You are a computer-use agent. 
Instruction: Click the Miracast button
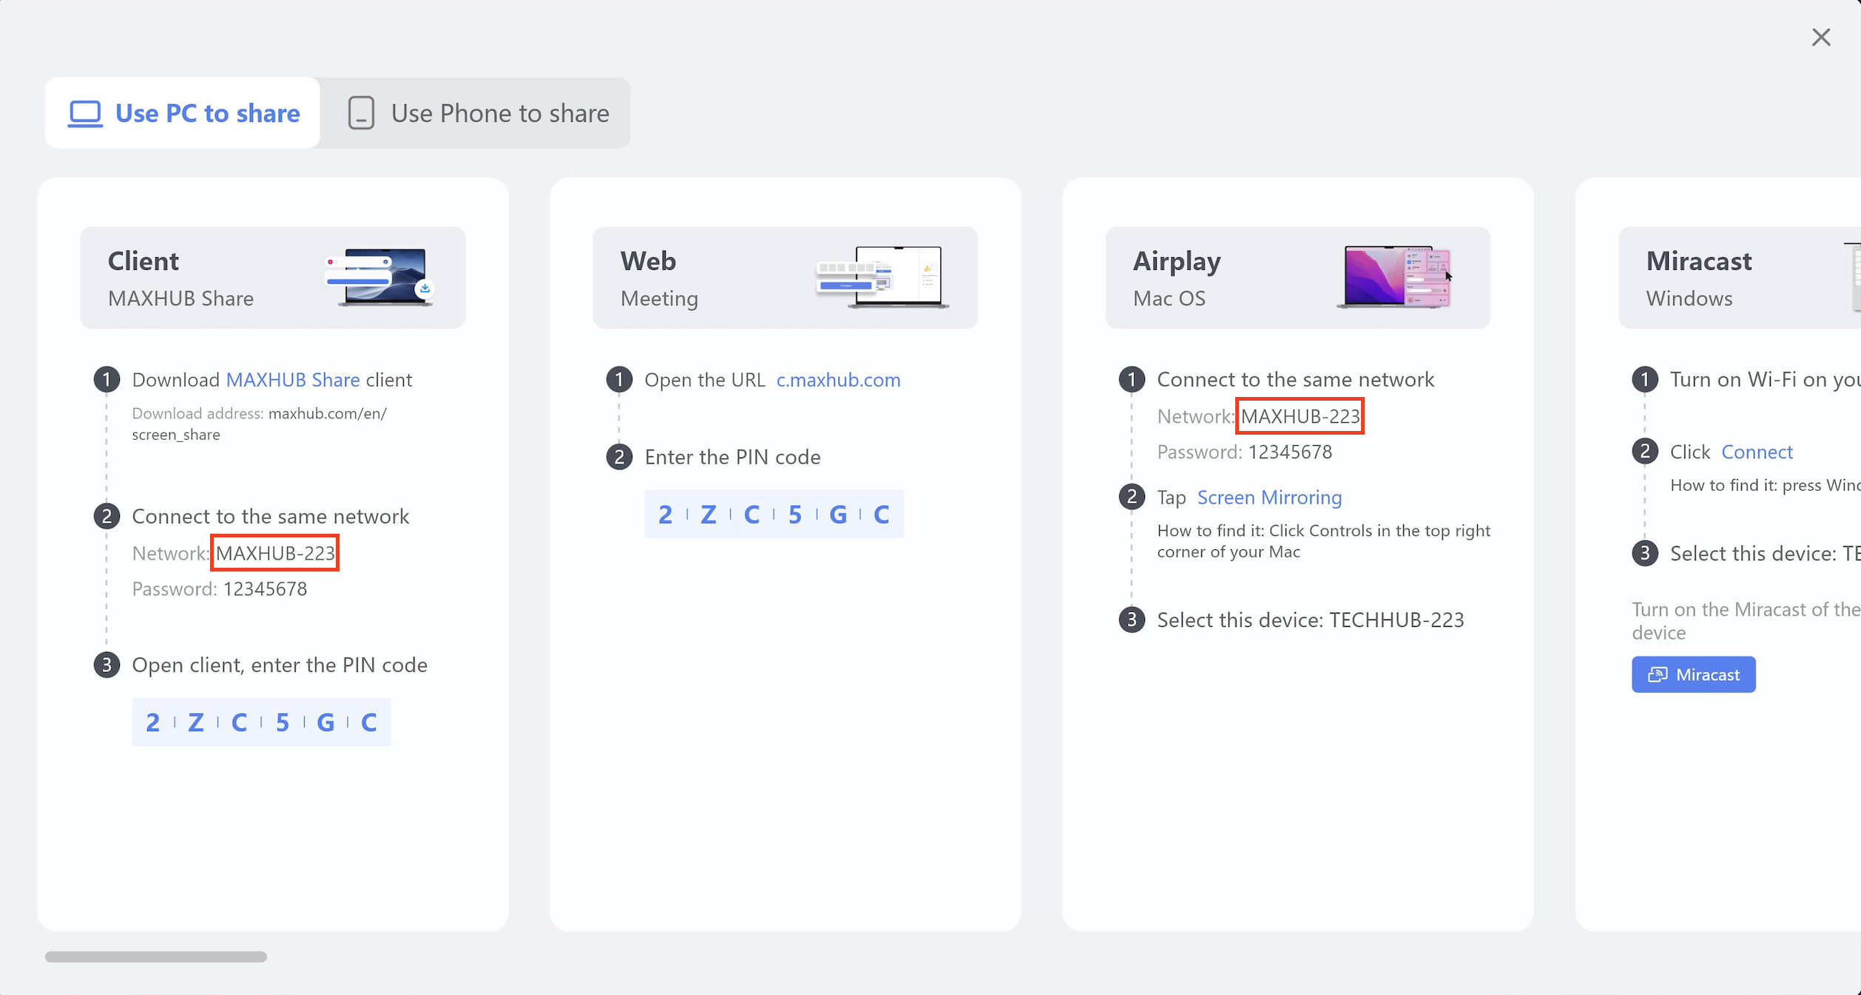click(1693, 674)
